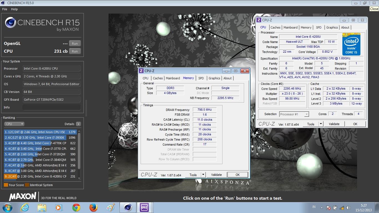Run the OpenGL benchmark test
The height and width of the screenshot is (213, 379).
(x=75, y=44)
